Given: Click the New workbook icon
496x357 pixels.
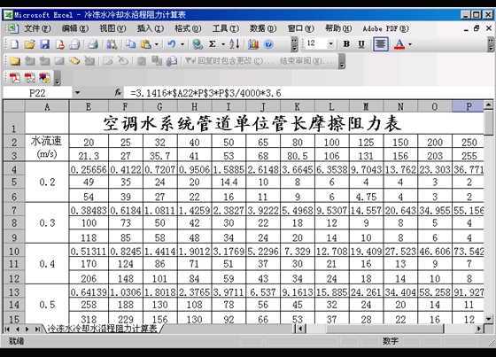Looking at the screenshot, I should click(14, 44).
